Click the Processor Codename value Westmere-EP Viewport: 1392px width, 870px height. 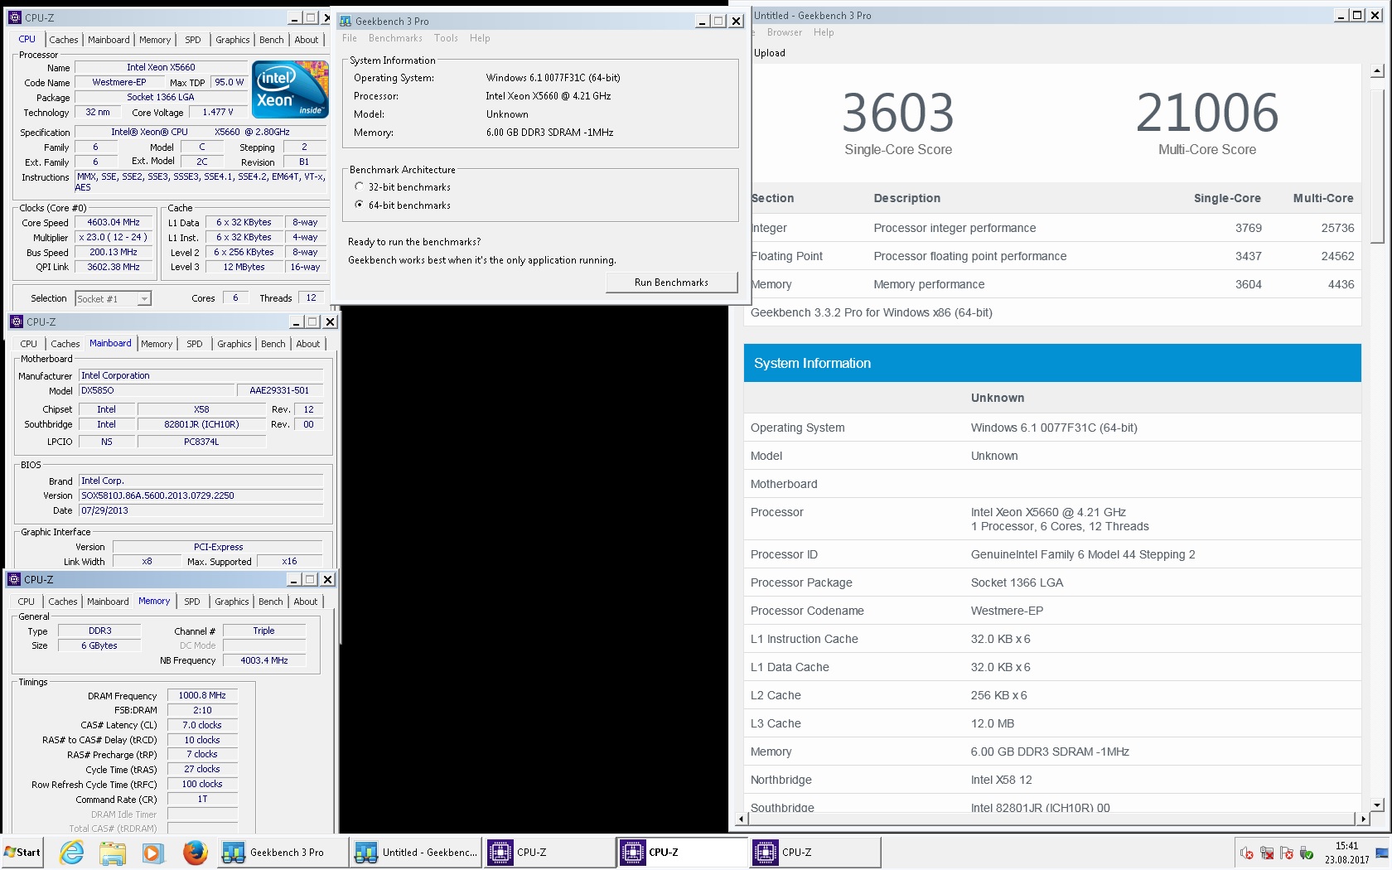tap(1007, 611)
